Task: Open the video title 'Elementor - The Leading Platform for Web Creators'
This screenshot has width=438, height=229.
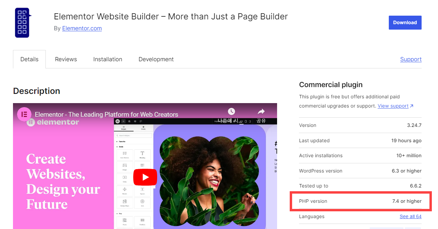Action: click(107, 114)
